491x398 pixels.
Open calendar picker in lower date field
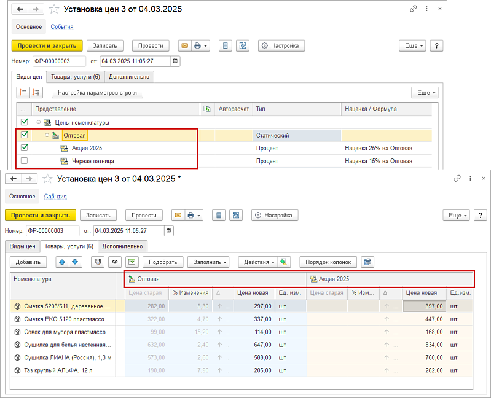coord(169,230)
